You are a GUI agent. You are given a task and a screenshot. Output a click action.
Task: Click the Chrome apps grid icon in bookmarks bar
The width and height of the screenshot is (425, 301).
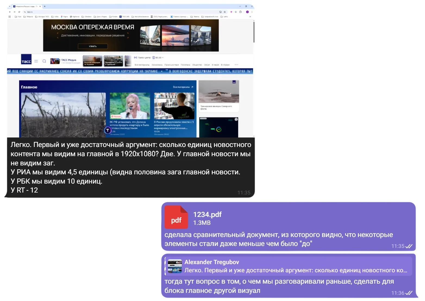tap(10, 17)
